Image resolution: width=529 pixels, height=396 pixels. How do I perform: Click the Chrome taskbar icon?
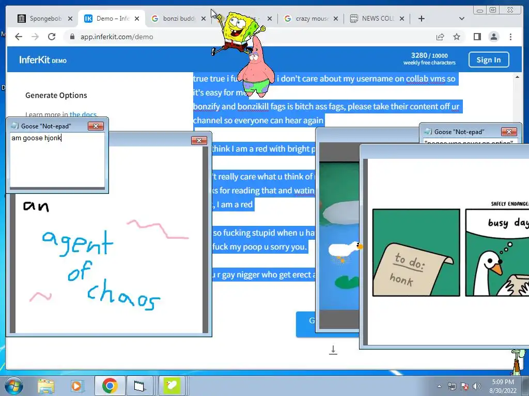[x=110, y=386]
